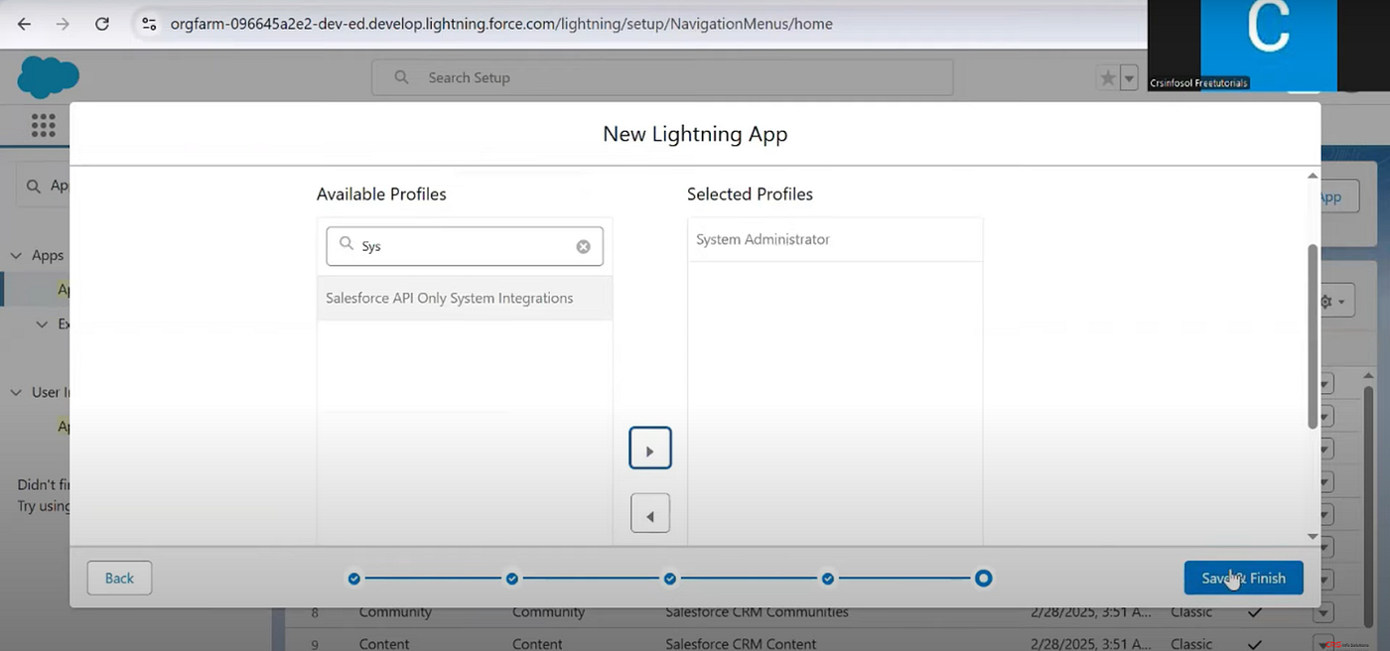Click the 'New Lightning App' dialog title
Viewport: 1390px width, 651px height.
click(x=695, y=134)
